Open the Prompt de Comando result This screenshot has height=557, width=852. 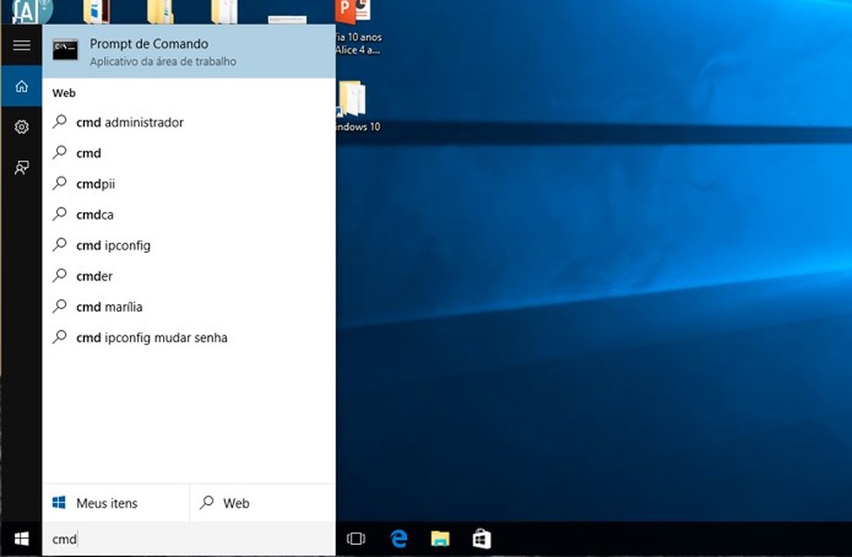click(188, 52)
